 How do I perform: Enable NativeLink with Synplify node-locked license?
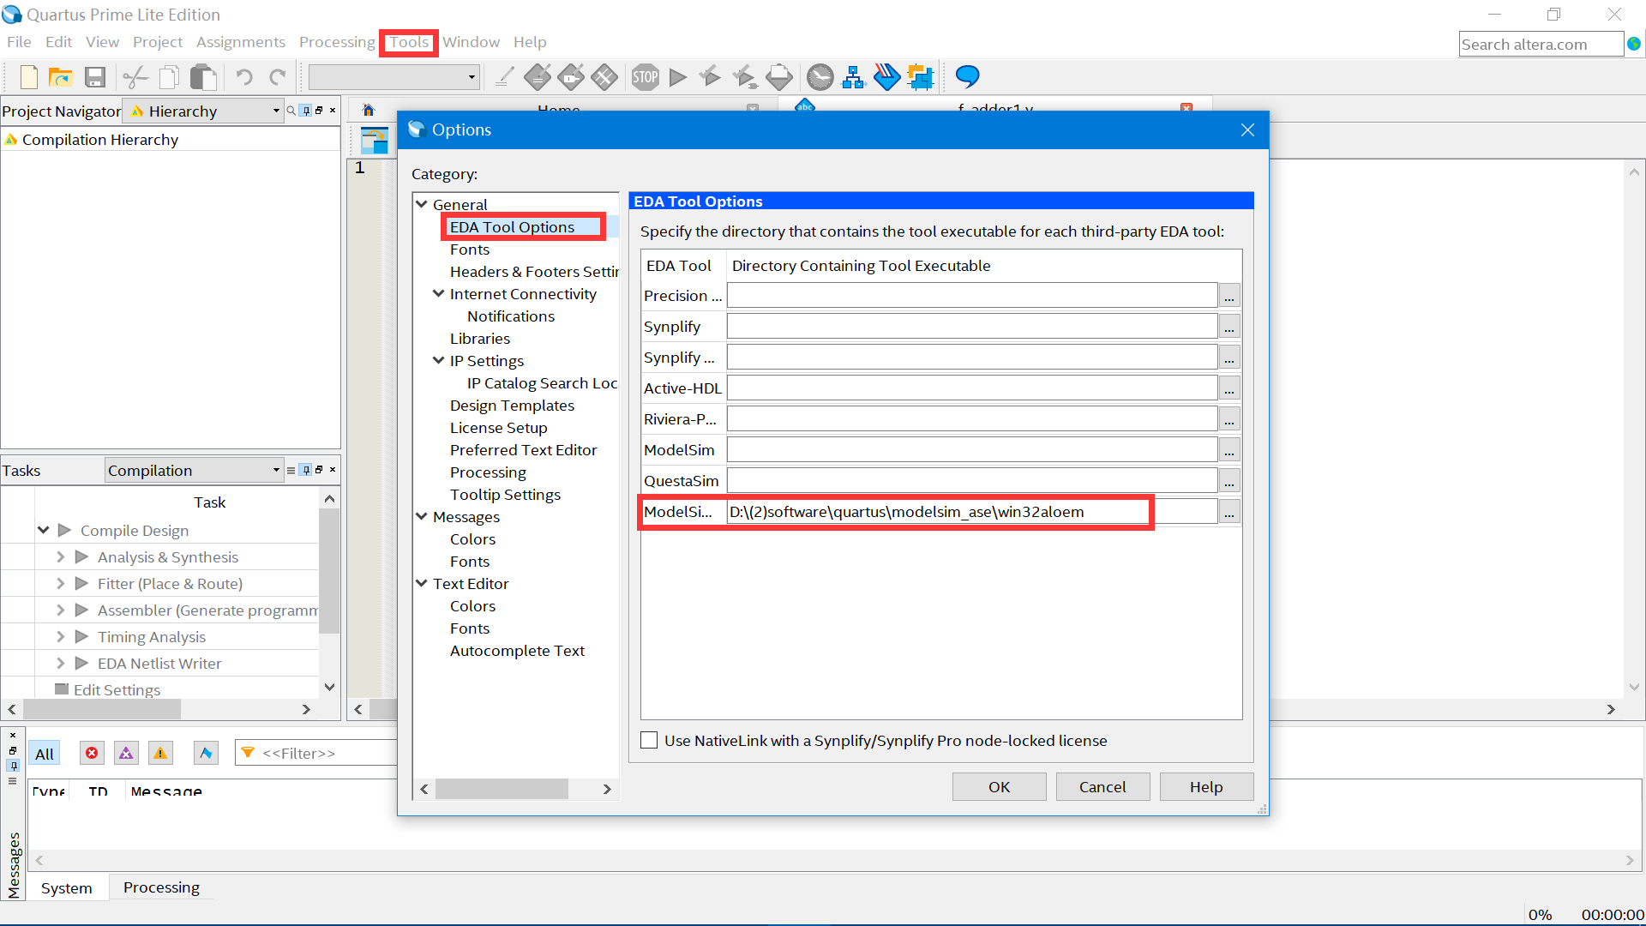(649, 740)
